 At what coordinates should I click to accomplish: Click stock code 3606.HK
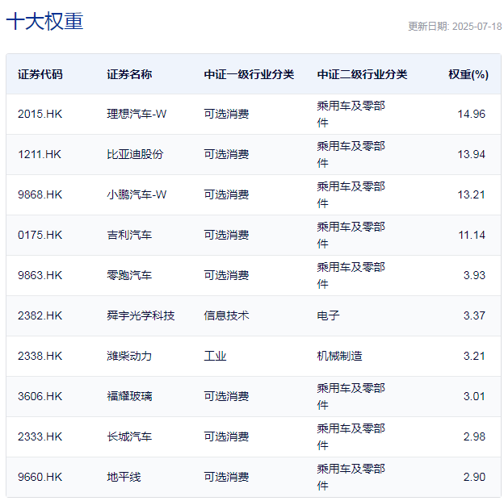40,396
